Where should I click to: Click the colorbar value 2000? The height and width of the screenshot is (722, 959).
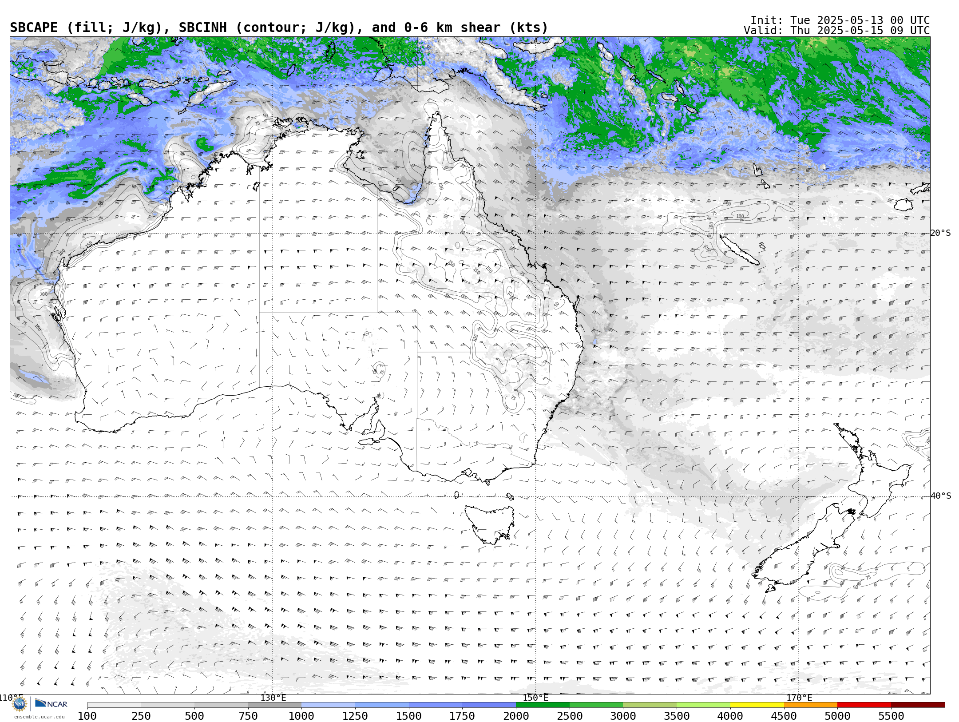[x=516, y=716]
